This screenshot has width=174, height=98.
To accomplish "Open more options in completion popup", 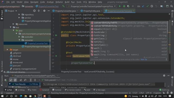I will 166,59.
